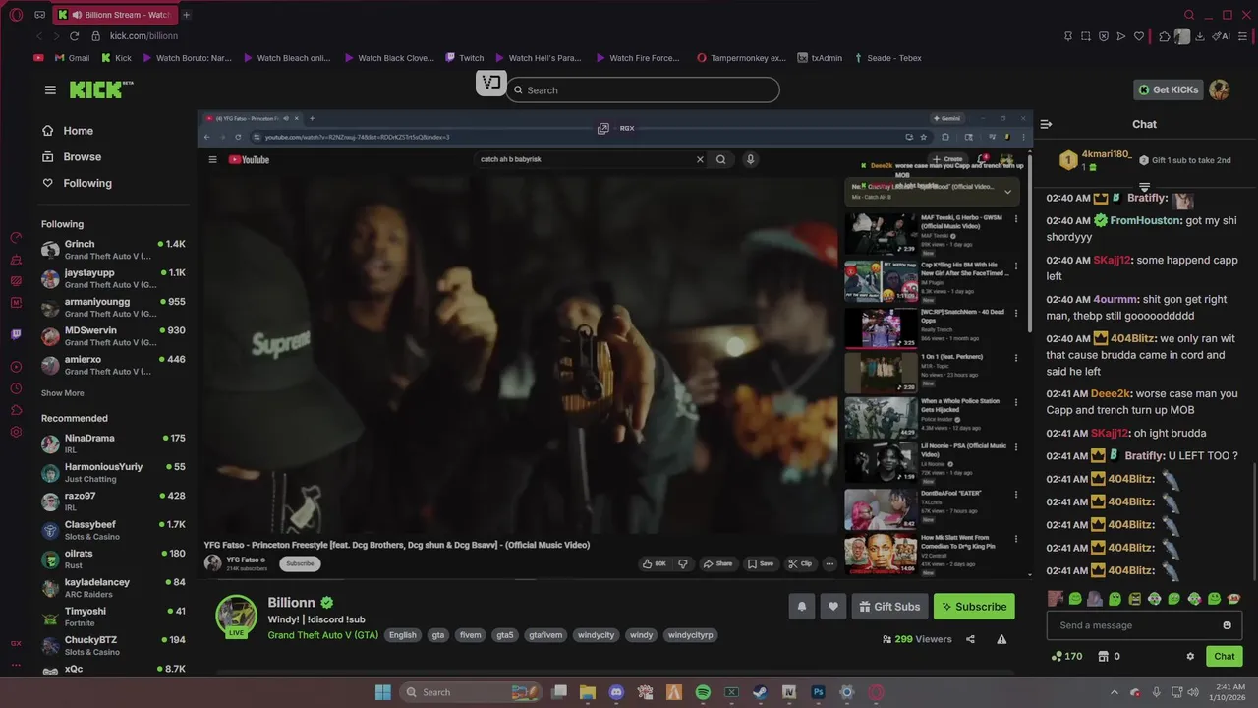Open a new browser tab
This screenshot has width=1258, height=708.
186,15
